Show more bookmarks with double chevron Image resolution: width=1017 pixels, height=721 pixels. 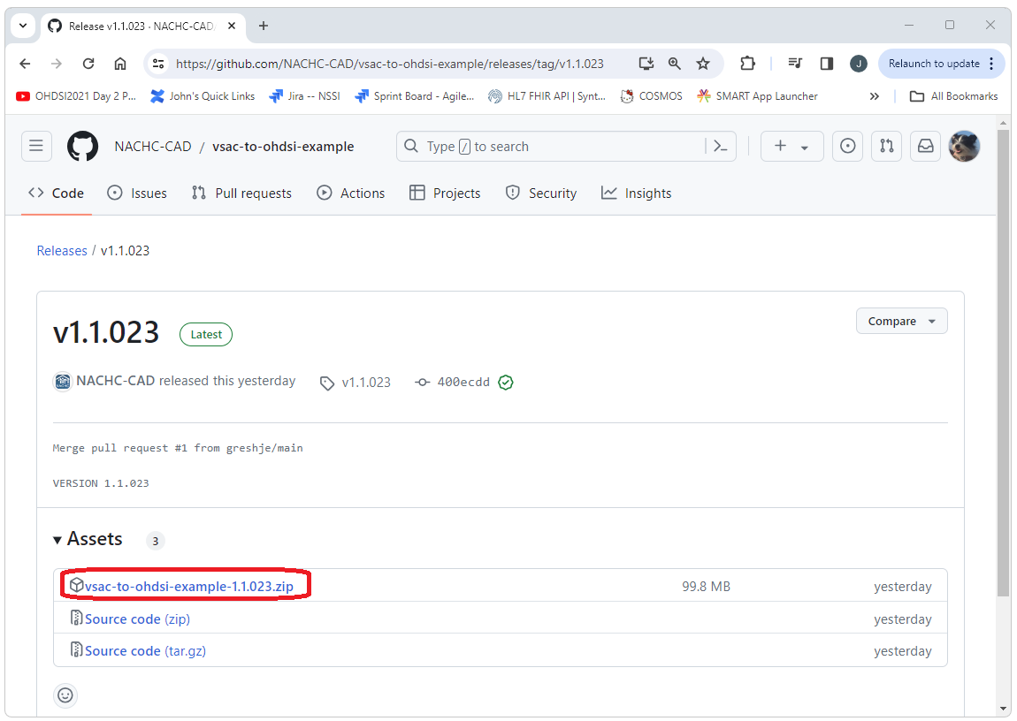click(x=875, y=96)
